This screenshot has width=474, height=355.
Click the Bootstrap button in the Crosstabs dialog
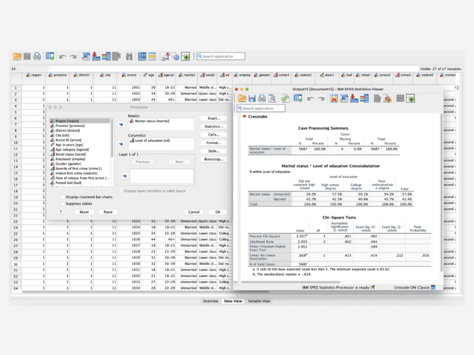click(x=214, y=159)
